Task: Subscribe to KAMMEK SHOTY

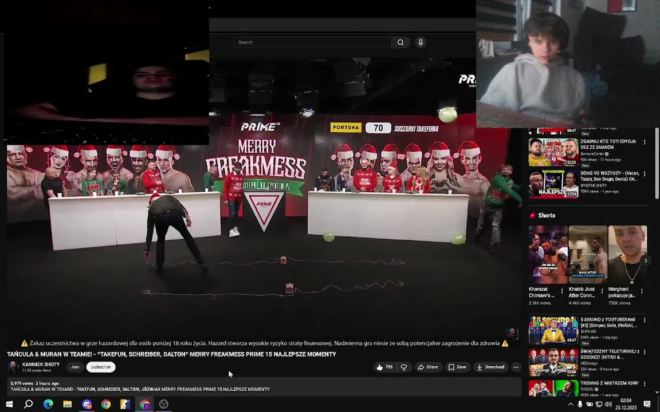Action: click(101, 367)
